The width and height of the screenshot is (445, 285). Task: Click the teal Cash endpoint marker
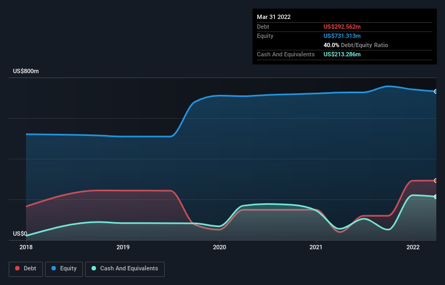click(436, 197)
